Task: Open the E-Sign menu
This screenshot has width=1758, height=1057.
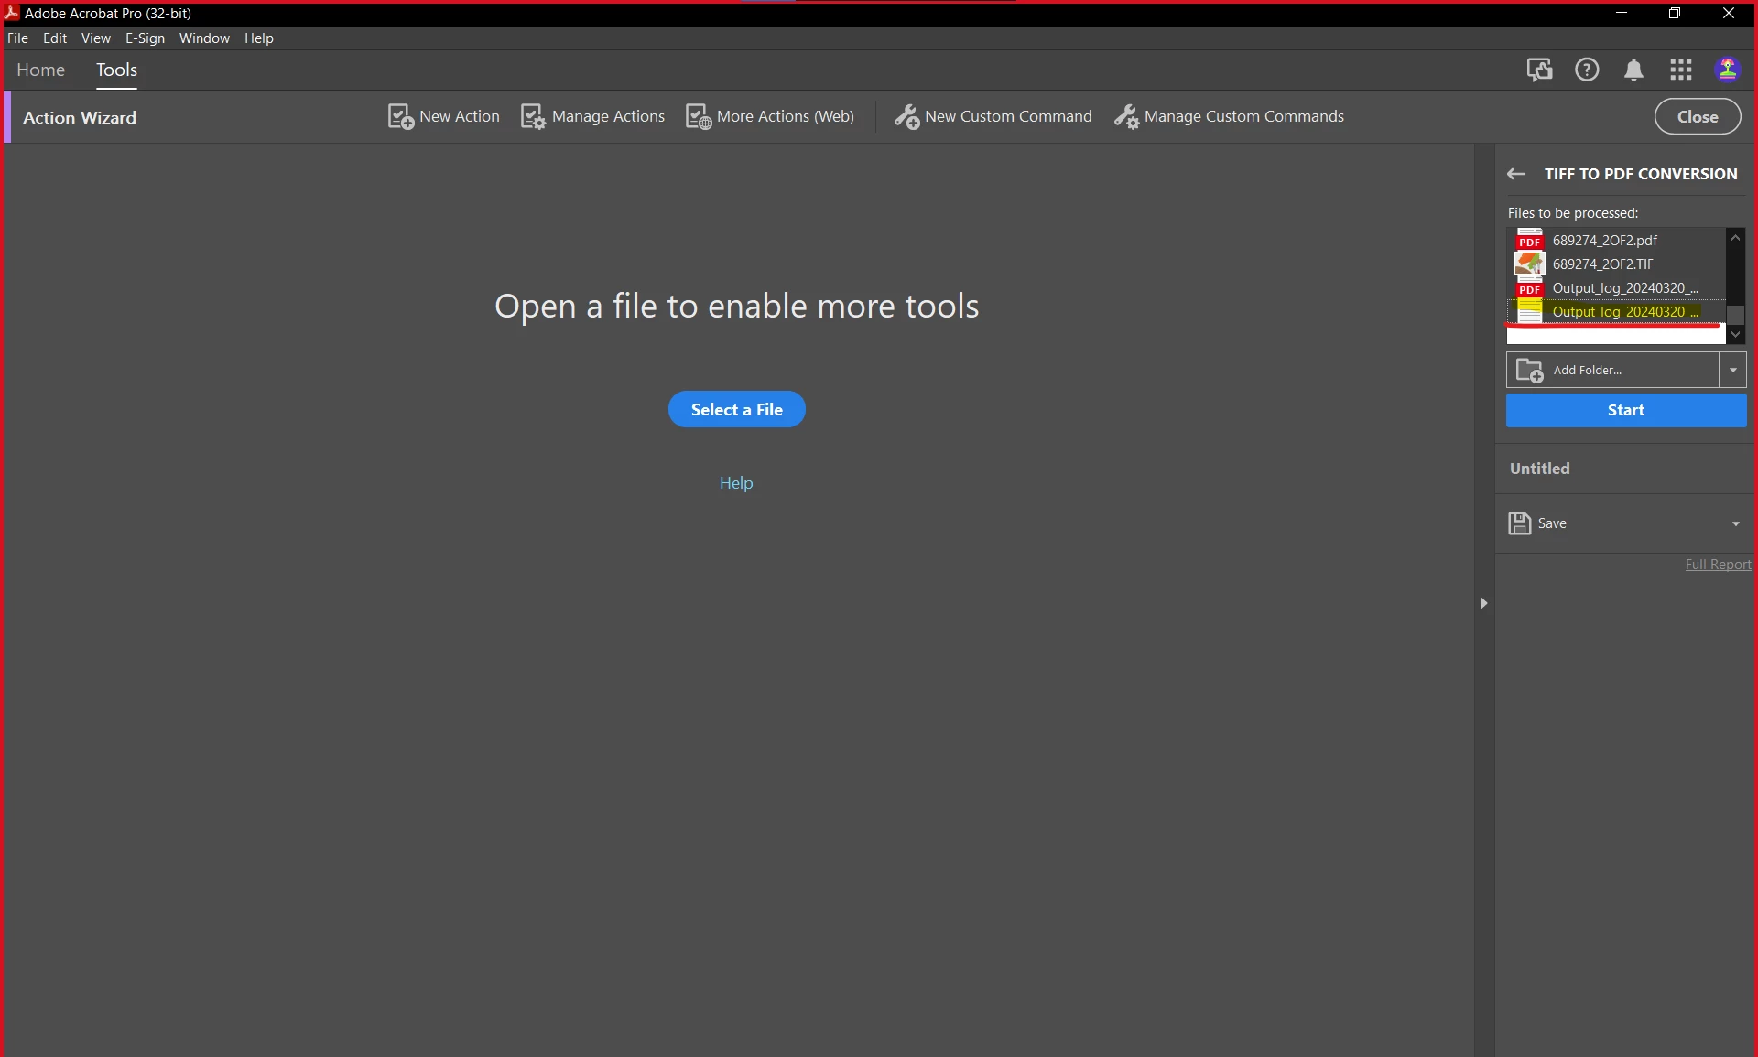Action: [145, 38]
